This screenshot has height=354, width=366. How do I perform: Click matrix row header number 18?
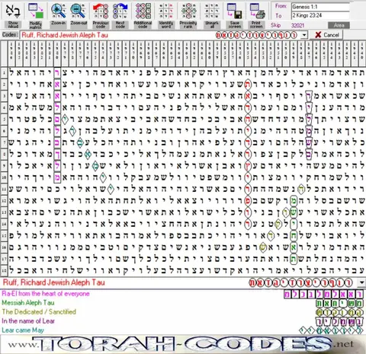point(4,270)
